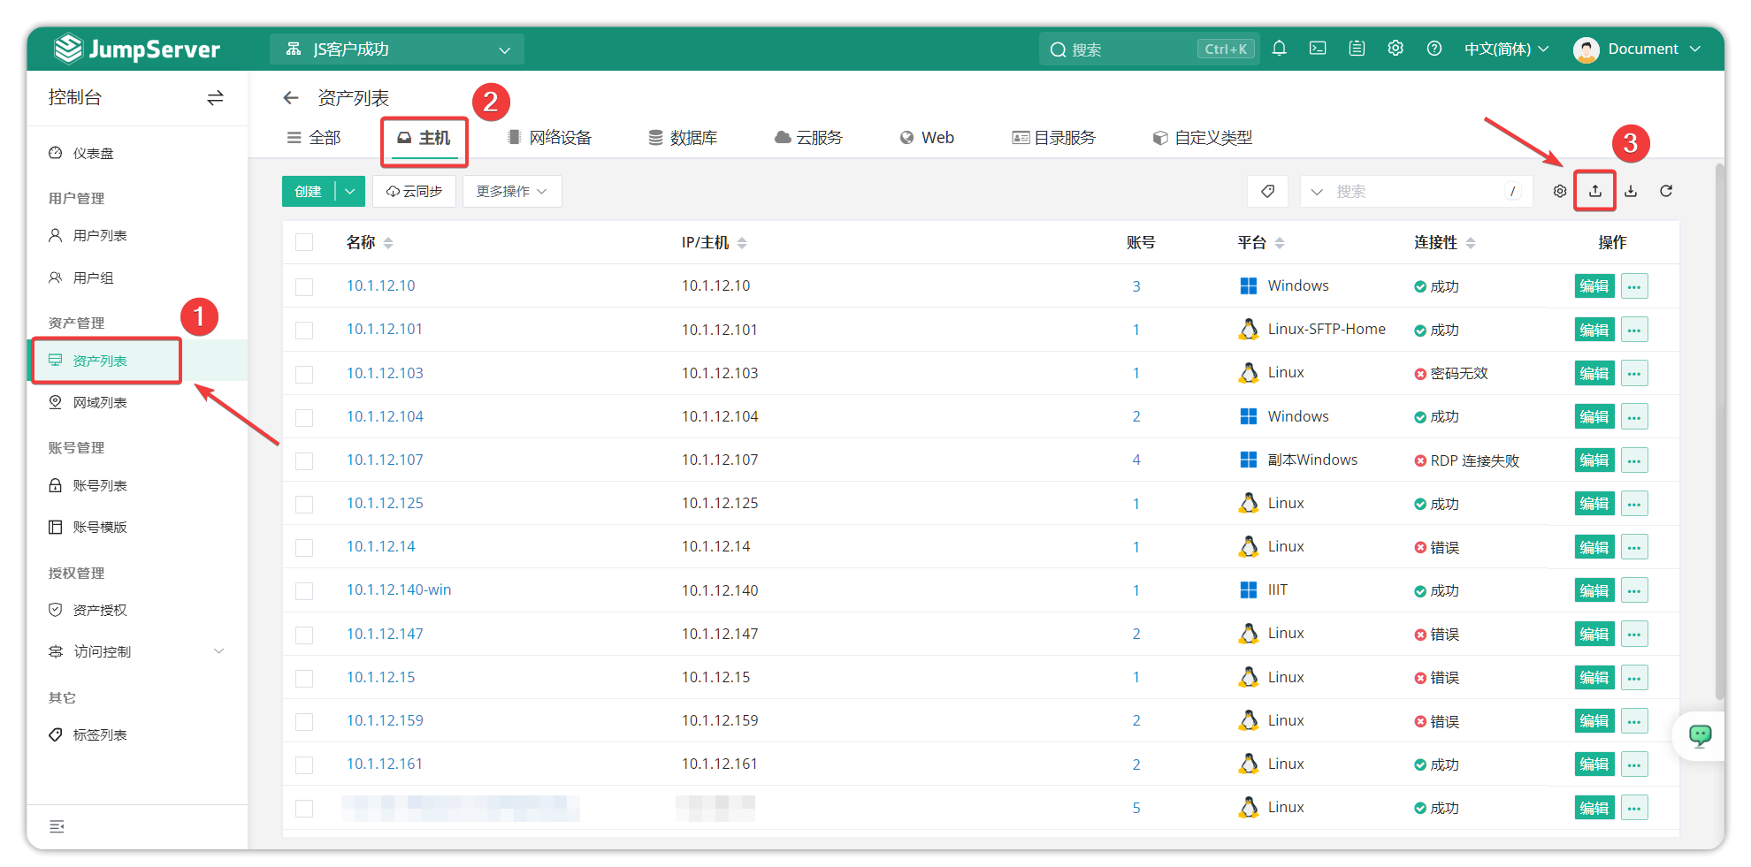Screen dimensions: 1751x867
Task: Open system settings gear in top bar
Action: click(1395, 49)
